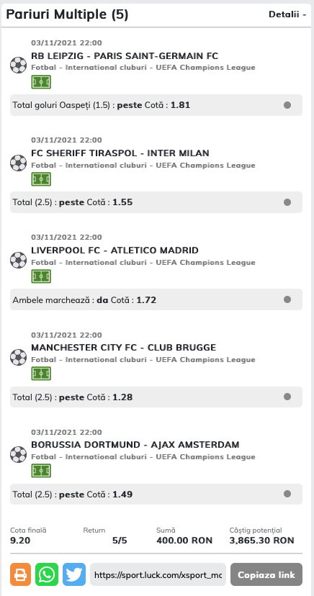Open pitch tracker for Liverpool match
This screenshot has height=596, width=314.
click(41, 276)
